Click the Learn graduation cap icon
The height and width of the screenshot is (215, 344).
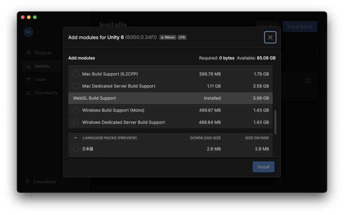pyautogui.click(x=28, y=79)
